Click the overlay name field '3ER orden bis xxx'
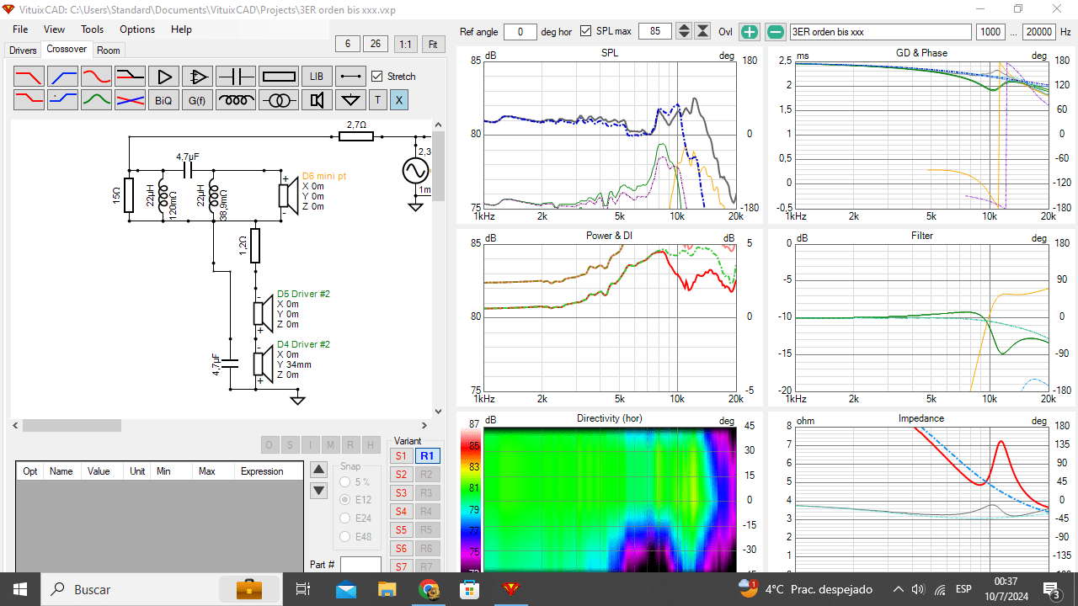Screen dimensions: 1078x606 tap(880, 32)
